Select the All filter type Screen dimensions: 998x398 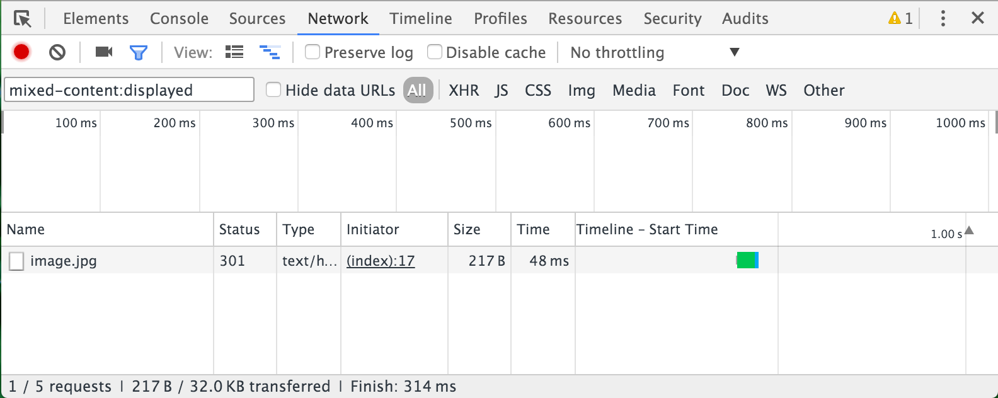coord(417,90)
